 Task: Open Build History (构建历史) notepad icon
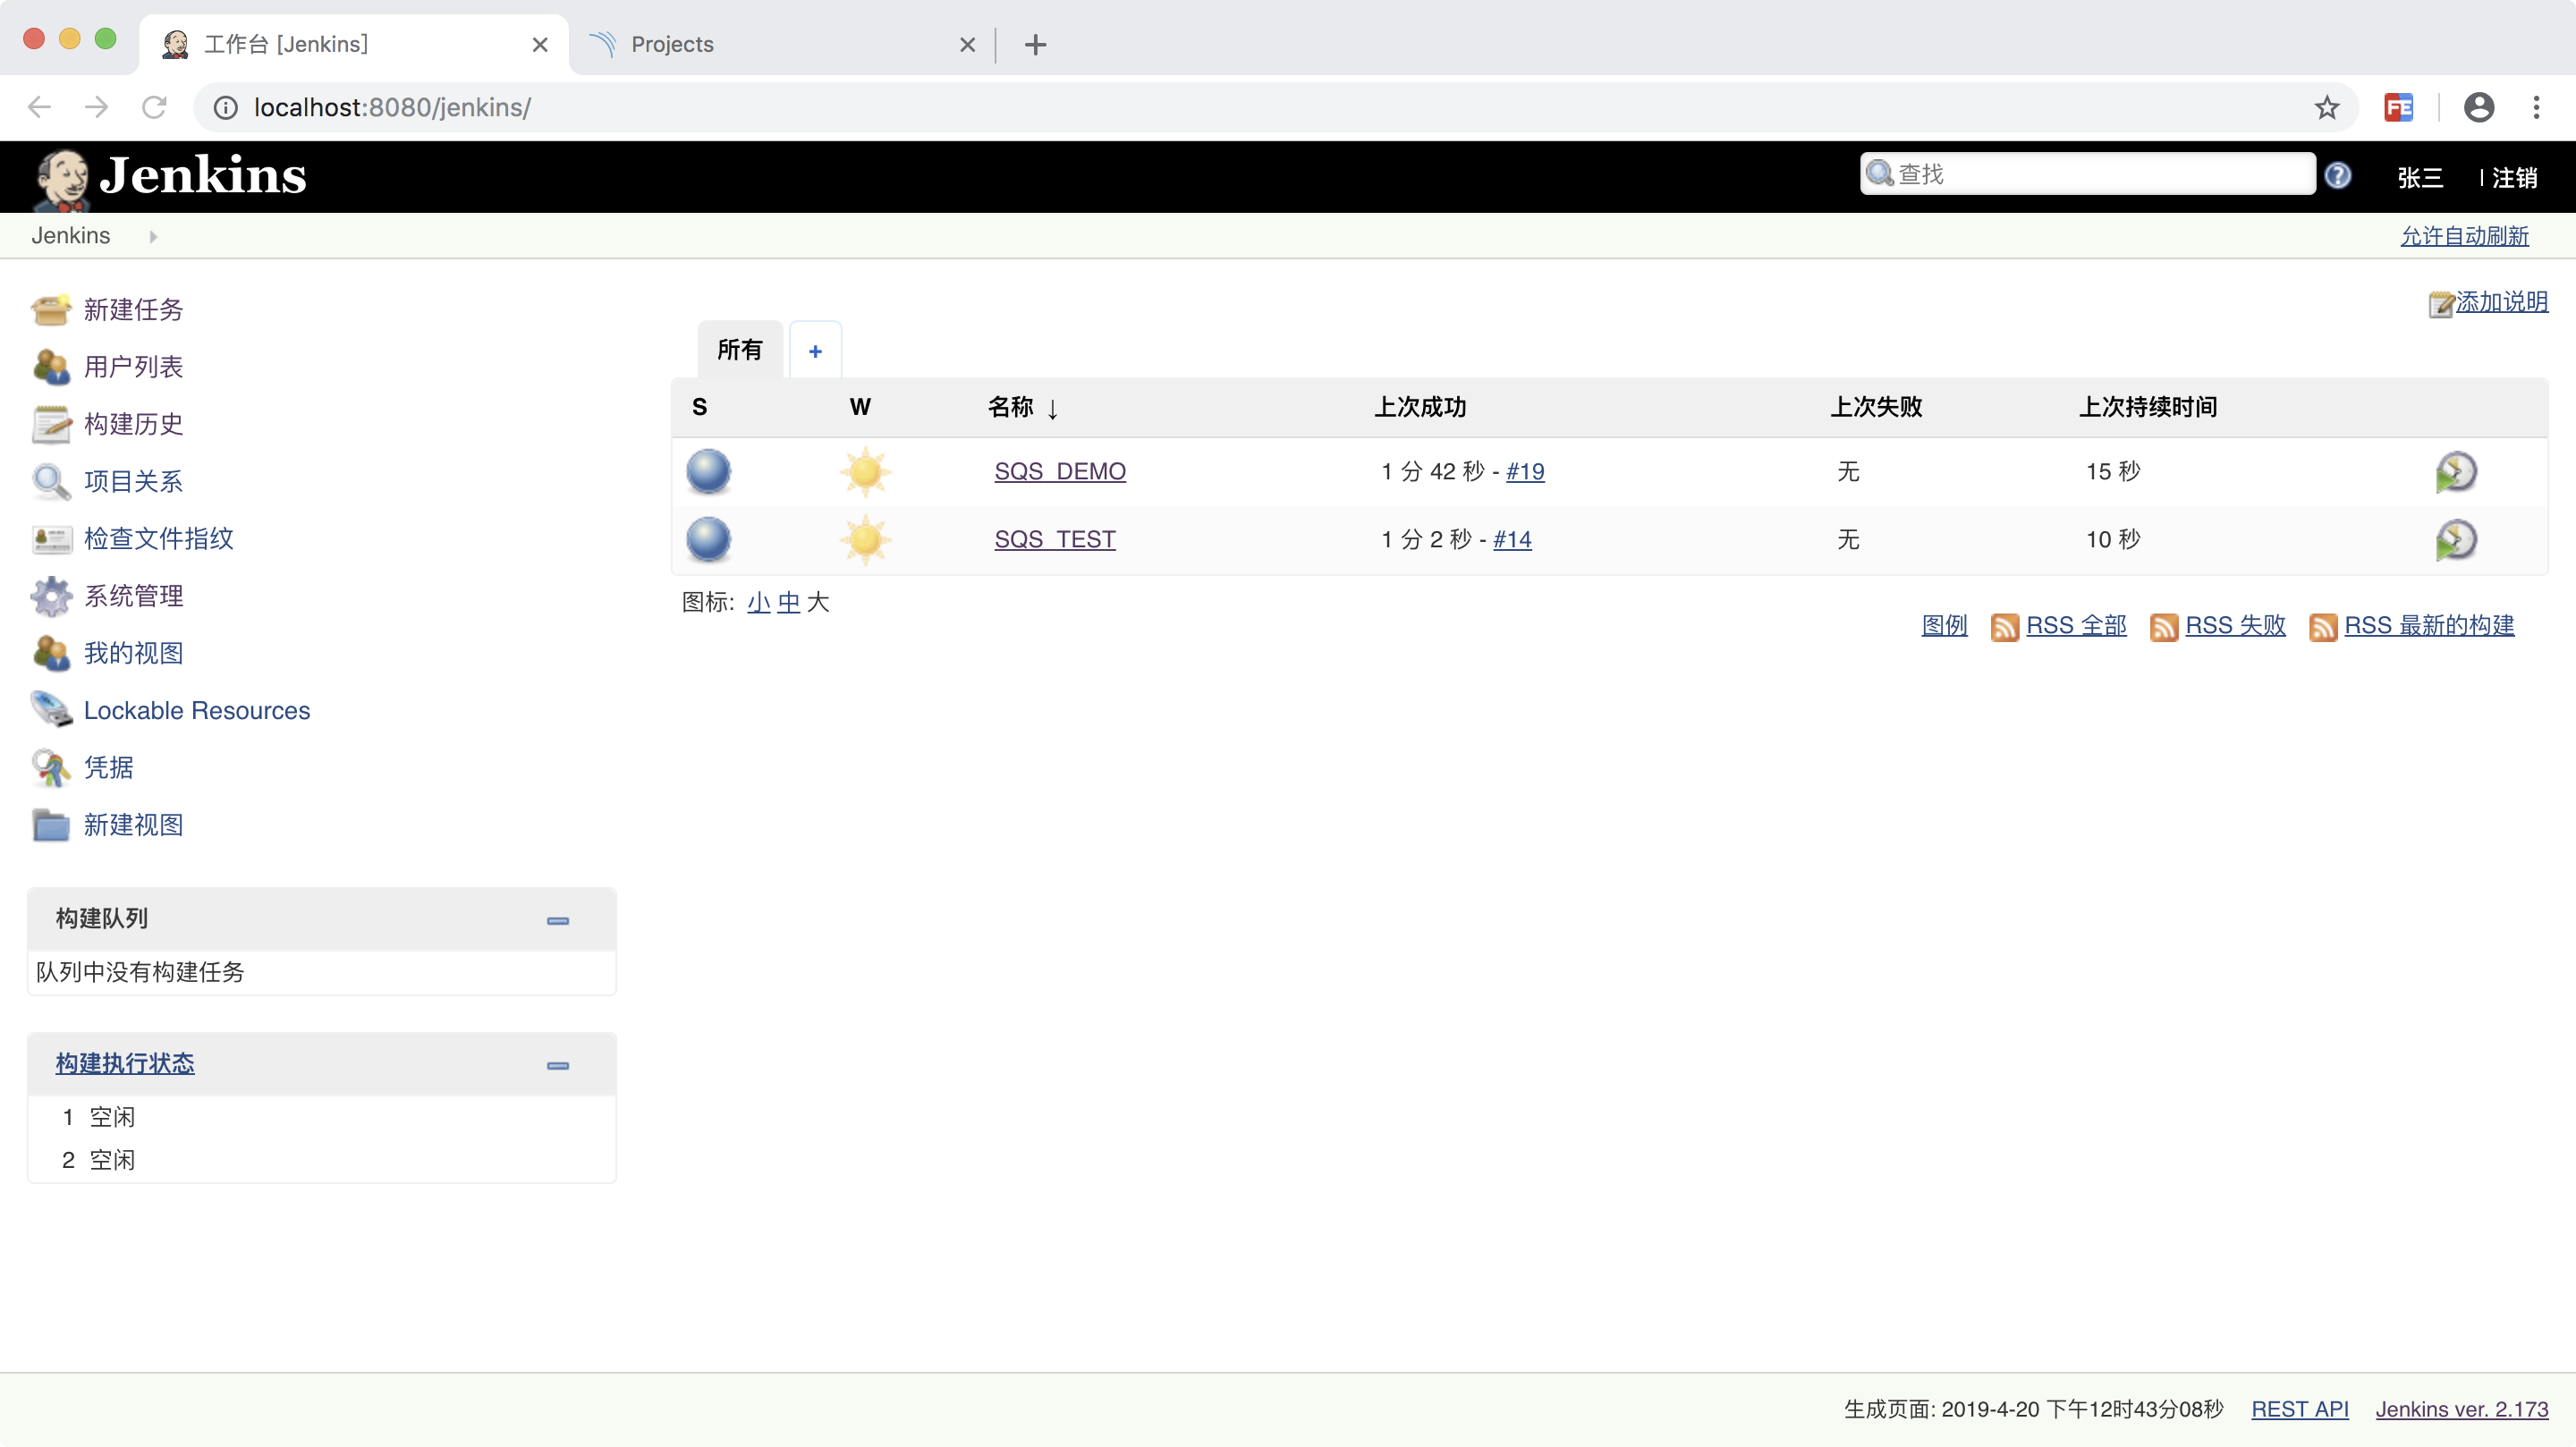coord(50,424)
